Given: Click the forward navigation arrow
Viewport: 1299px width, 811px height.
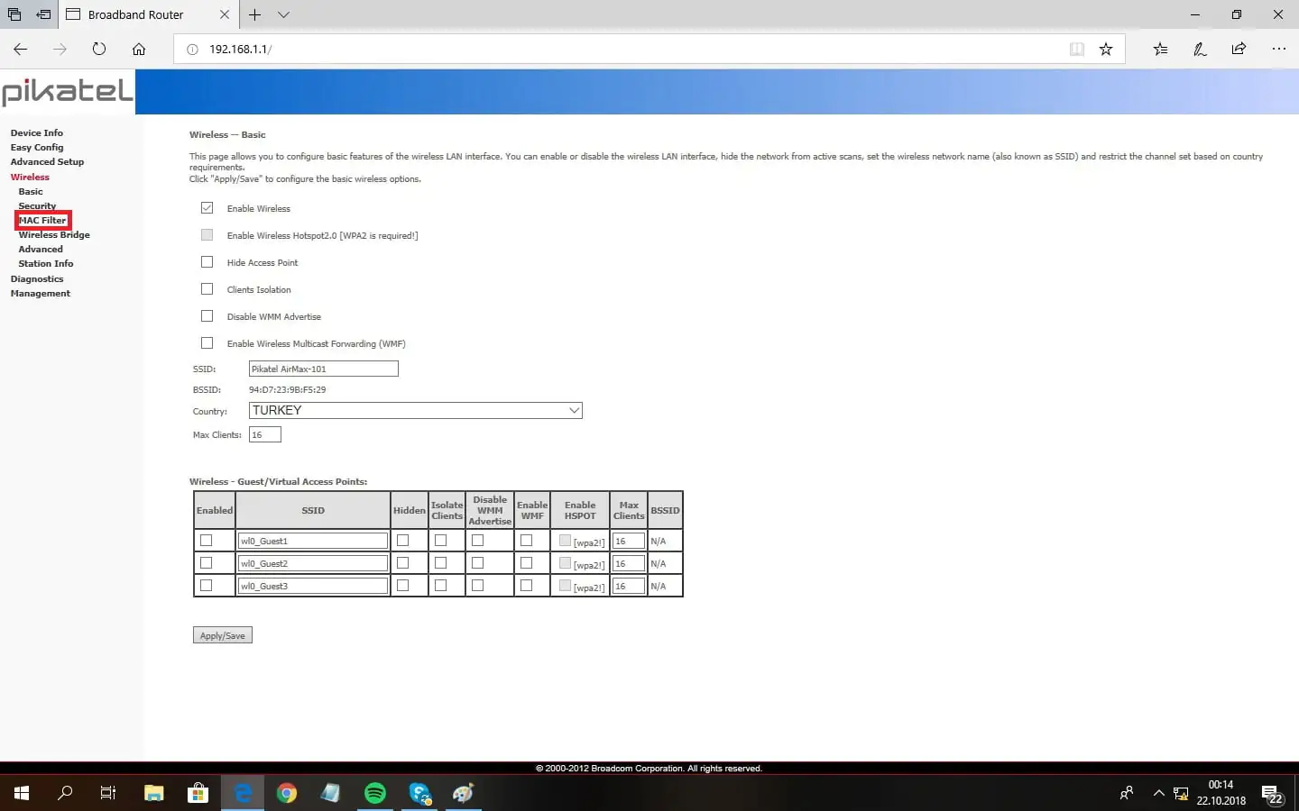Looking at the screenshot, I should coord(60,49).
